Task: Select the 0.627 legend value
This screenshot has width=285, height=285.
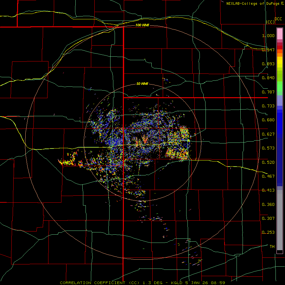Action: pos(268,134)
